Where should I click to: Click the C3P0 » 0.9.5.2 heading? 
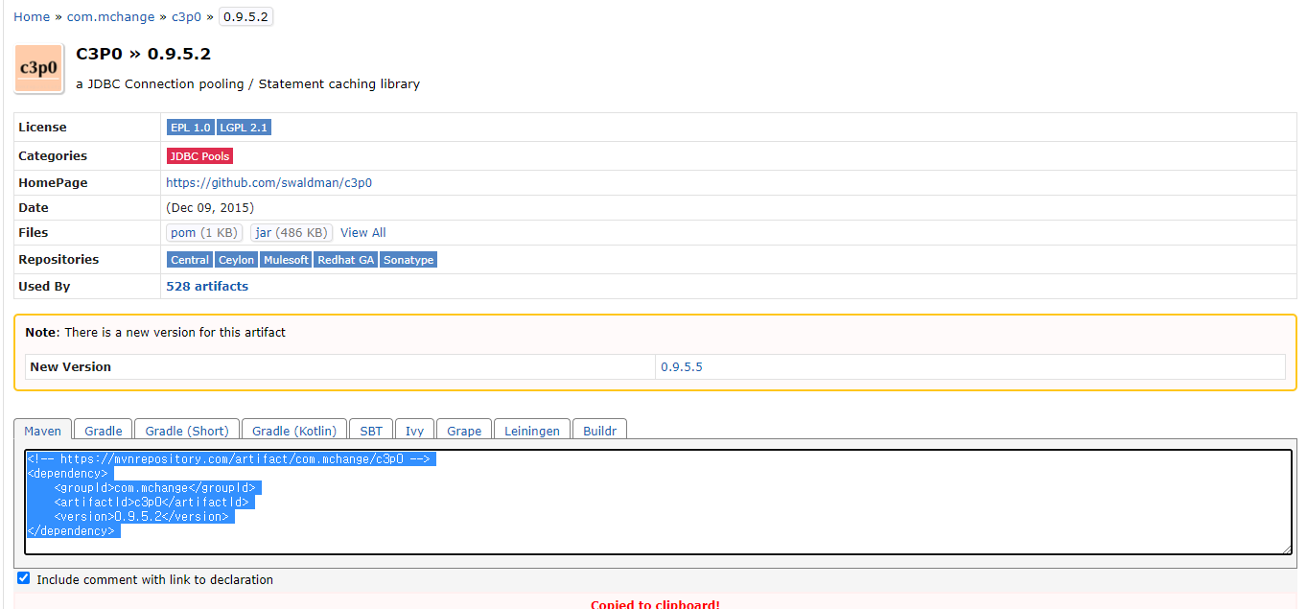143,54
